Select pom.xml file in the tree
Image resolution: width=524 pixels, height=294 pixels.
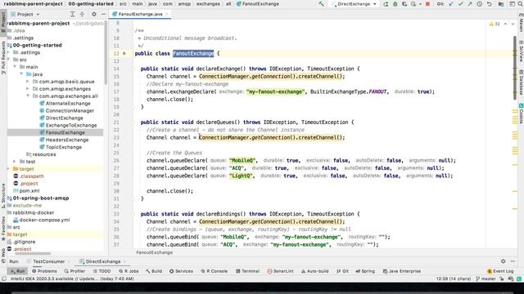29,190
